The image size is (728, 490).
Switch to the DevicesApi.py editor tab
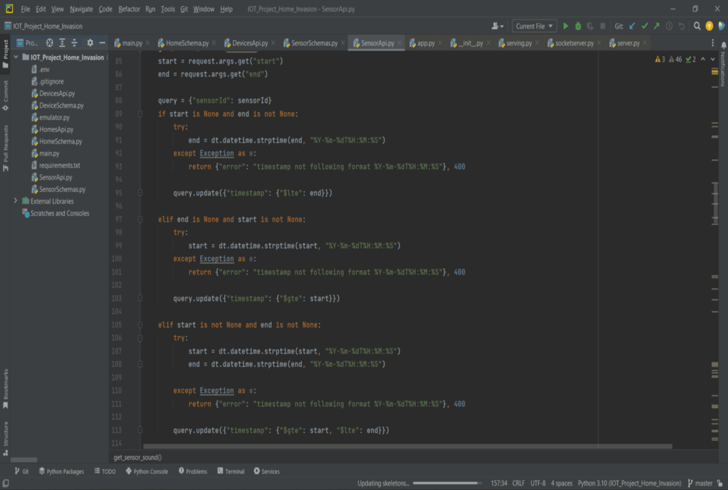pyautogui.click(x=249, y=43)
